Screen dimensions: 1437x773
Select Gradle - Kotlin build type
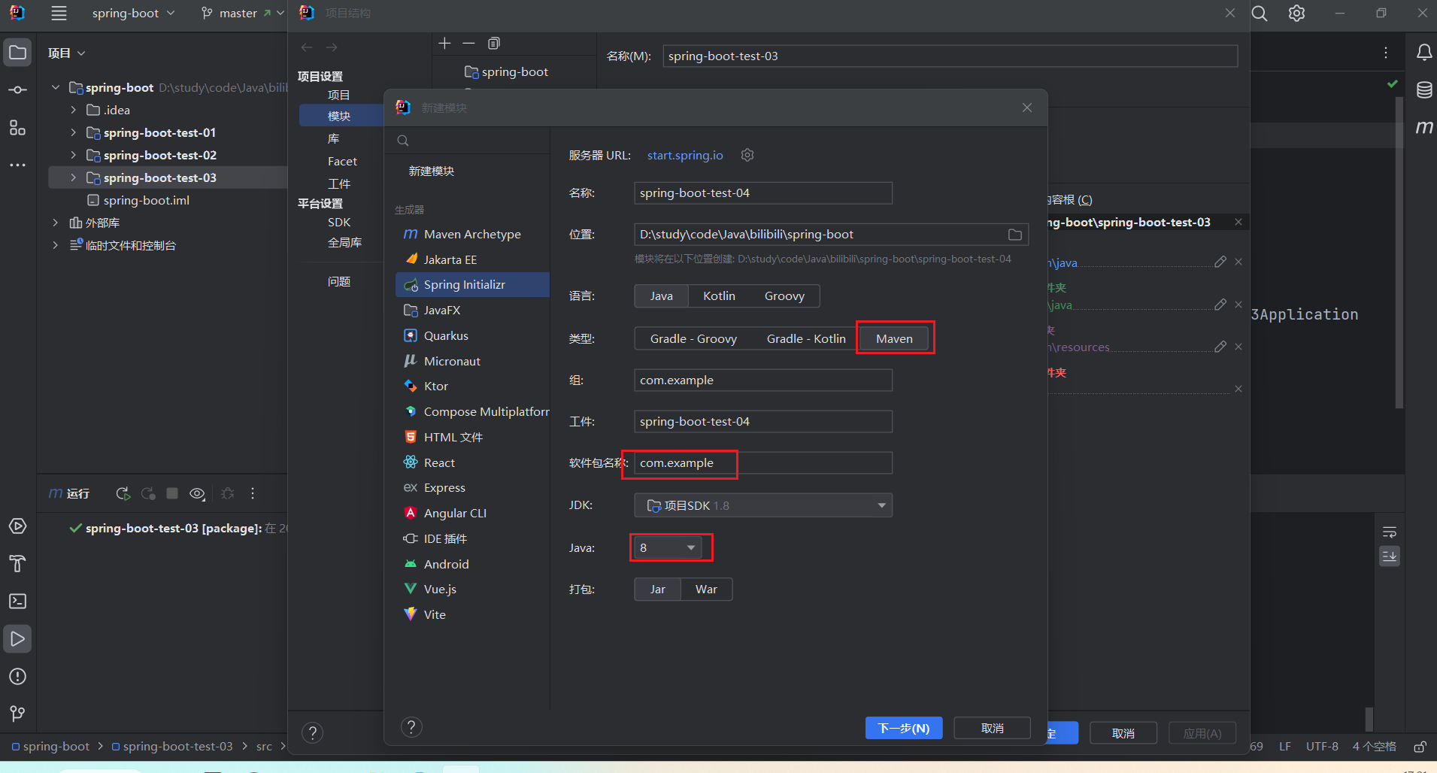[806, 339]
